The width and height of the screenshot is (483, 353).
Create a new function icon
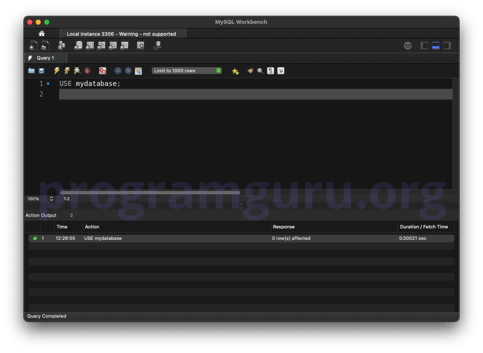124,45
